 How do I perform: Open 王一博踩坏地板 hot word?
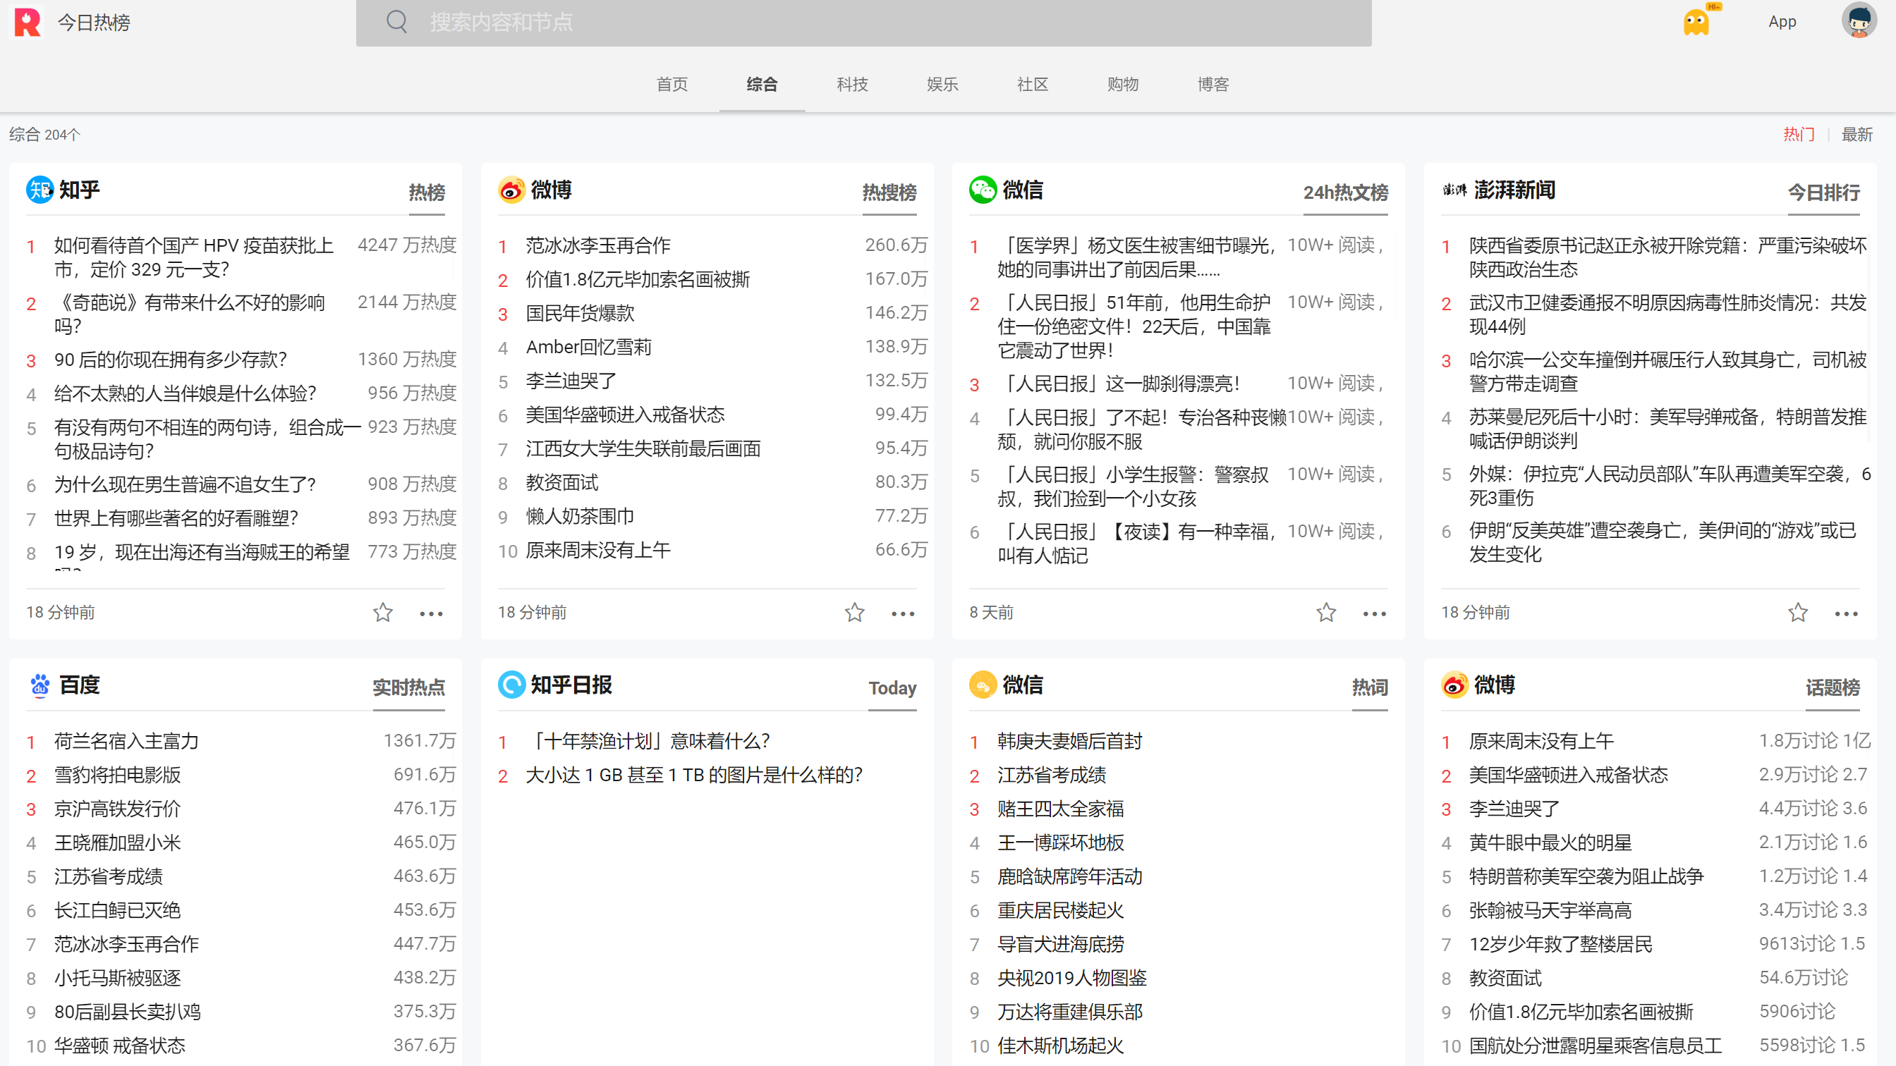(1061, 843)
